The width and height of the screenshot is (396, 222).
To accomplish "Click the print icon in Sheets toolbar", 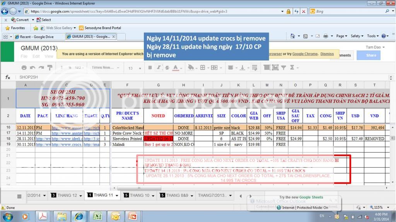I will pos(24,68).
